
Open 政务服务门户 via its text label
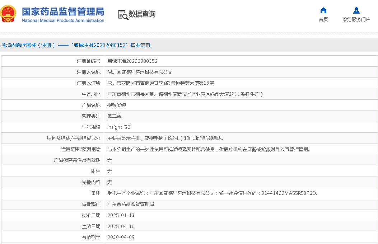tap(356, 19)
